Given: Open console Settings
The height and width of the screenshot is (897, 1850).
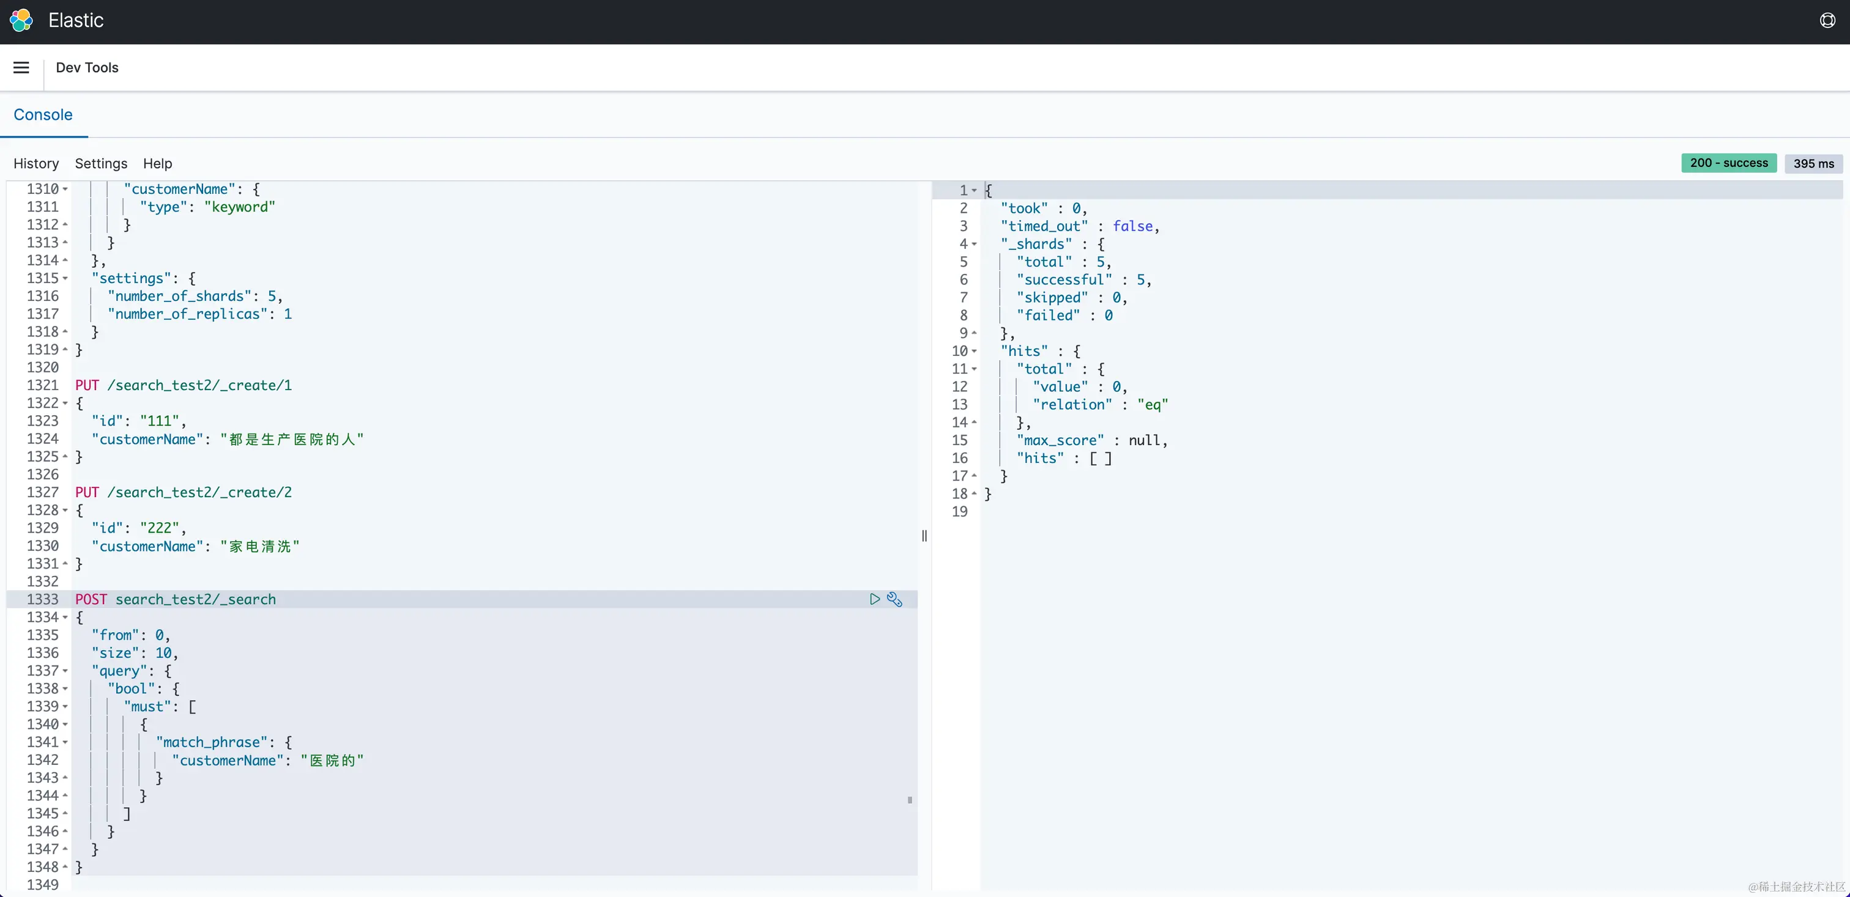Looking at the screenshot, I should click(100, 164).
